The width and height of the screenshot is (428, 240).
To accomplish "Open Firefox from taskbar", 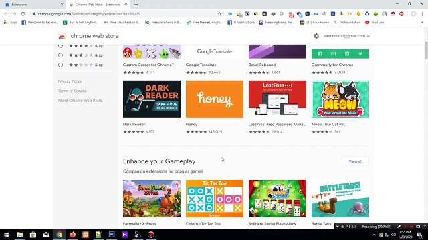I will (x=72, y=235).
